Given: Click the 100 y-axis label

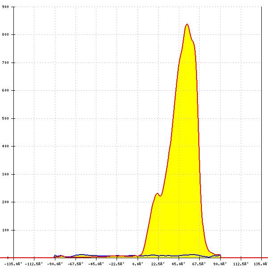Looking at the screenshot, I should [x=5, y=230].
